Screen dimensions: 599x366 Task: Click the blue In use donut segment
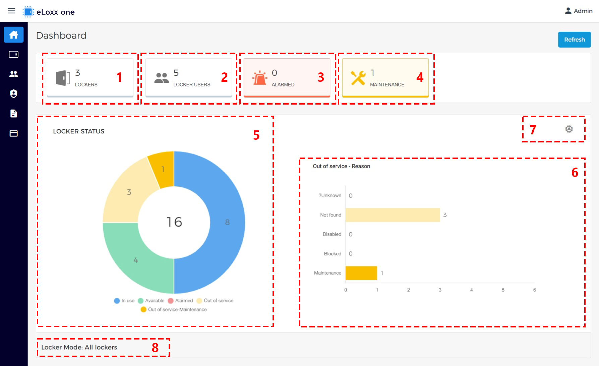pos(227,222)
